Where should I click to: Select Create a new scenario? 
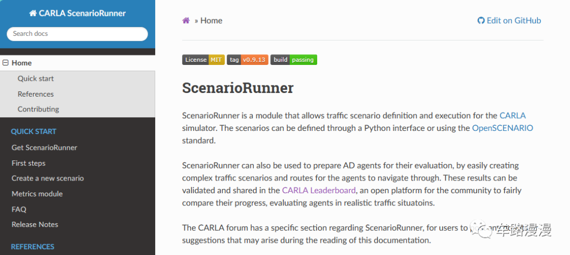click(x=47, y=178)
